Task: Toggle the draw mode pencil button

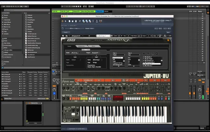Action: [x=188, y=6]
